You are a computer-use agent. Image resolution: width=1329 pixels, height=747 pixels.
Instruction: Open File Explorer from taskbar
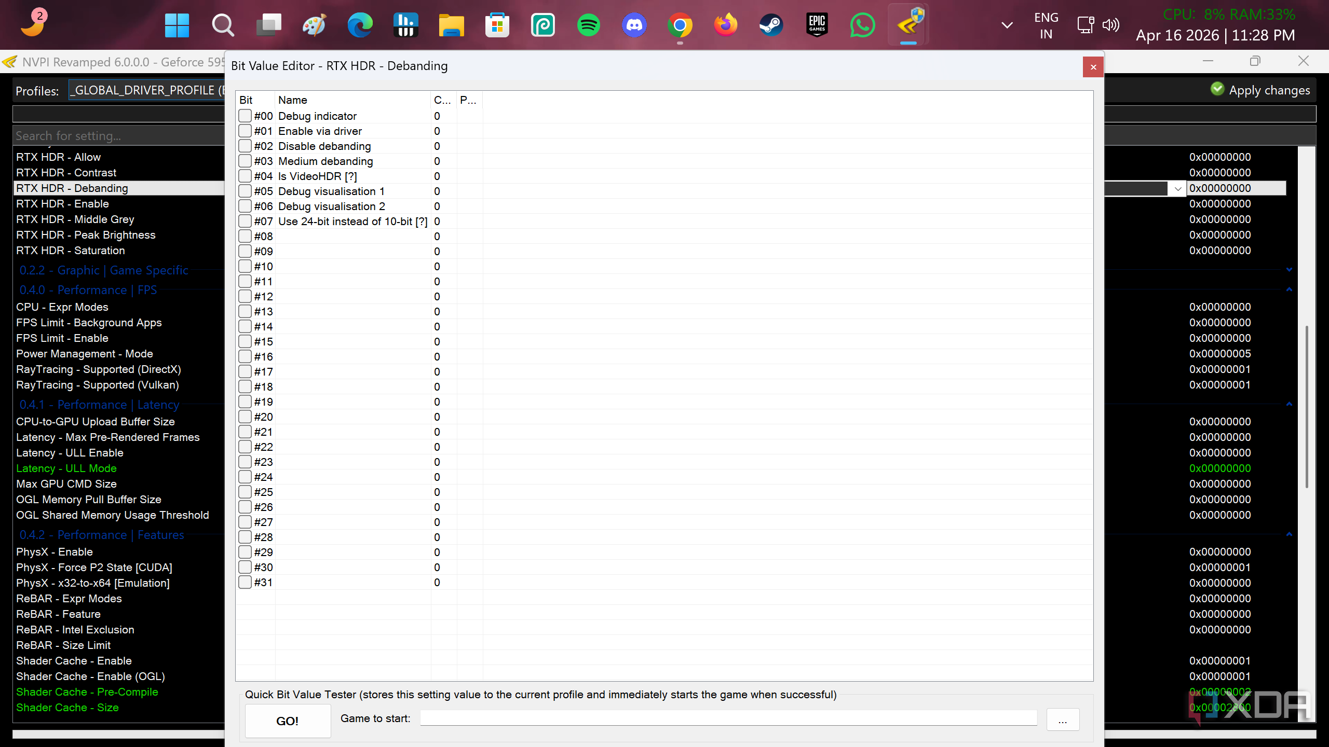[x=451, y=25]
